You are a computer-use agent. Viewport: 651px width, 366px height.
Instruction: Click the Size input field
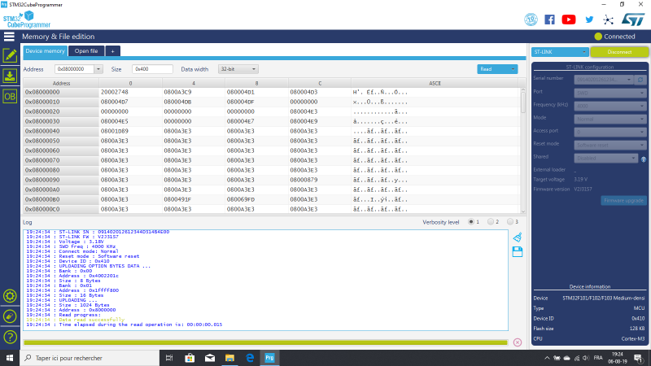(x=151, y=69)
